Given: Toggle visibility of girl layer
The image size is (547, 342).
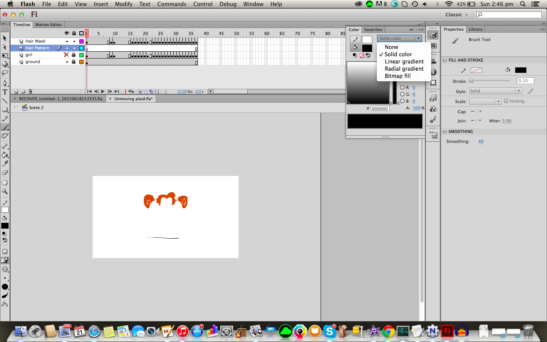Looking at the screenshot, I should [66, 55].
